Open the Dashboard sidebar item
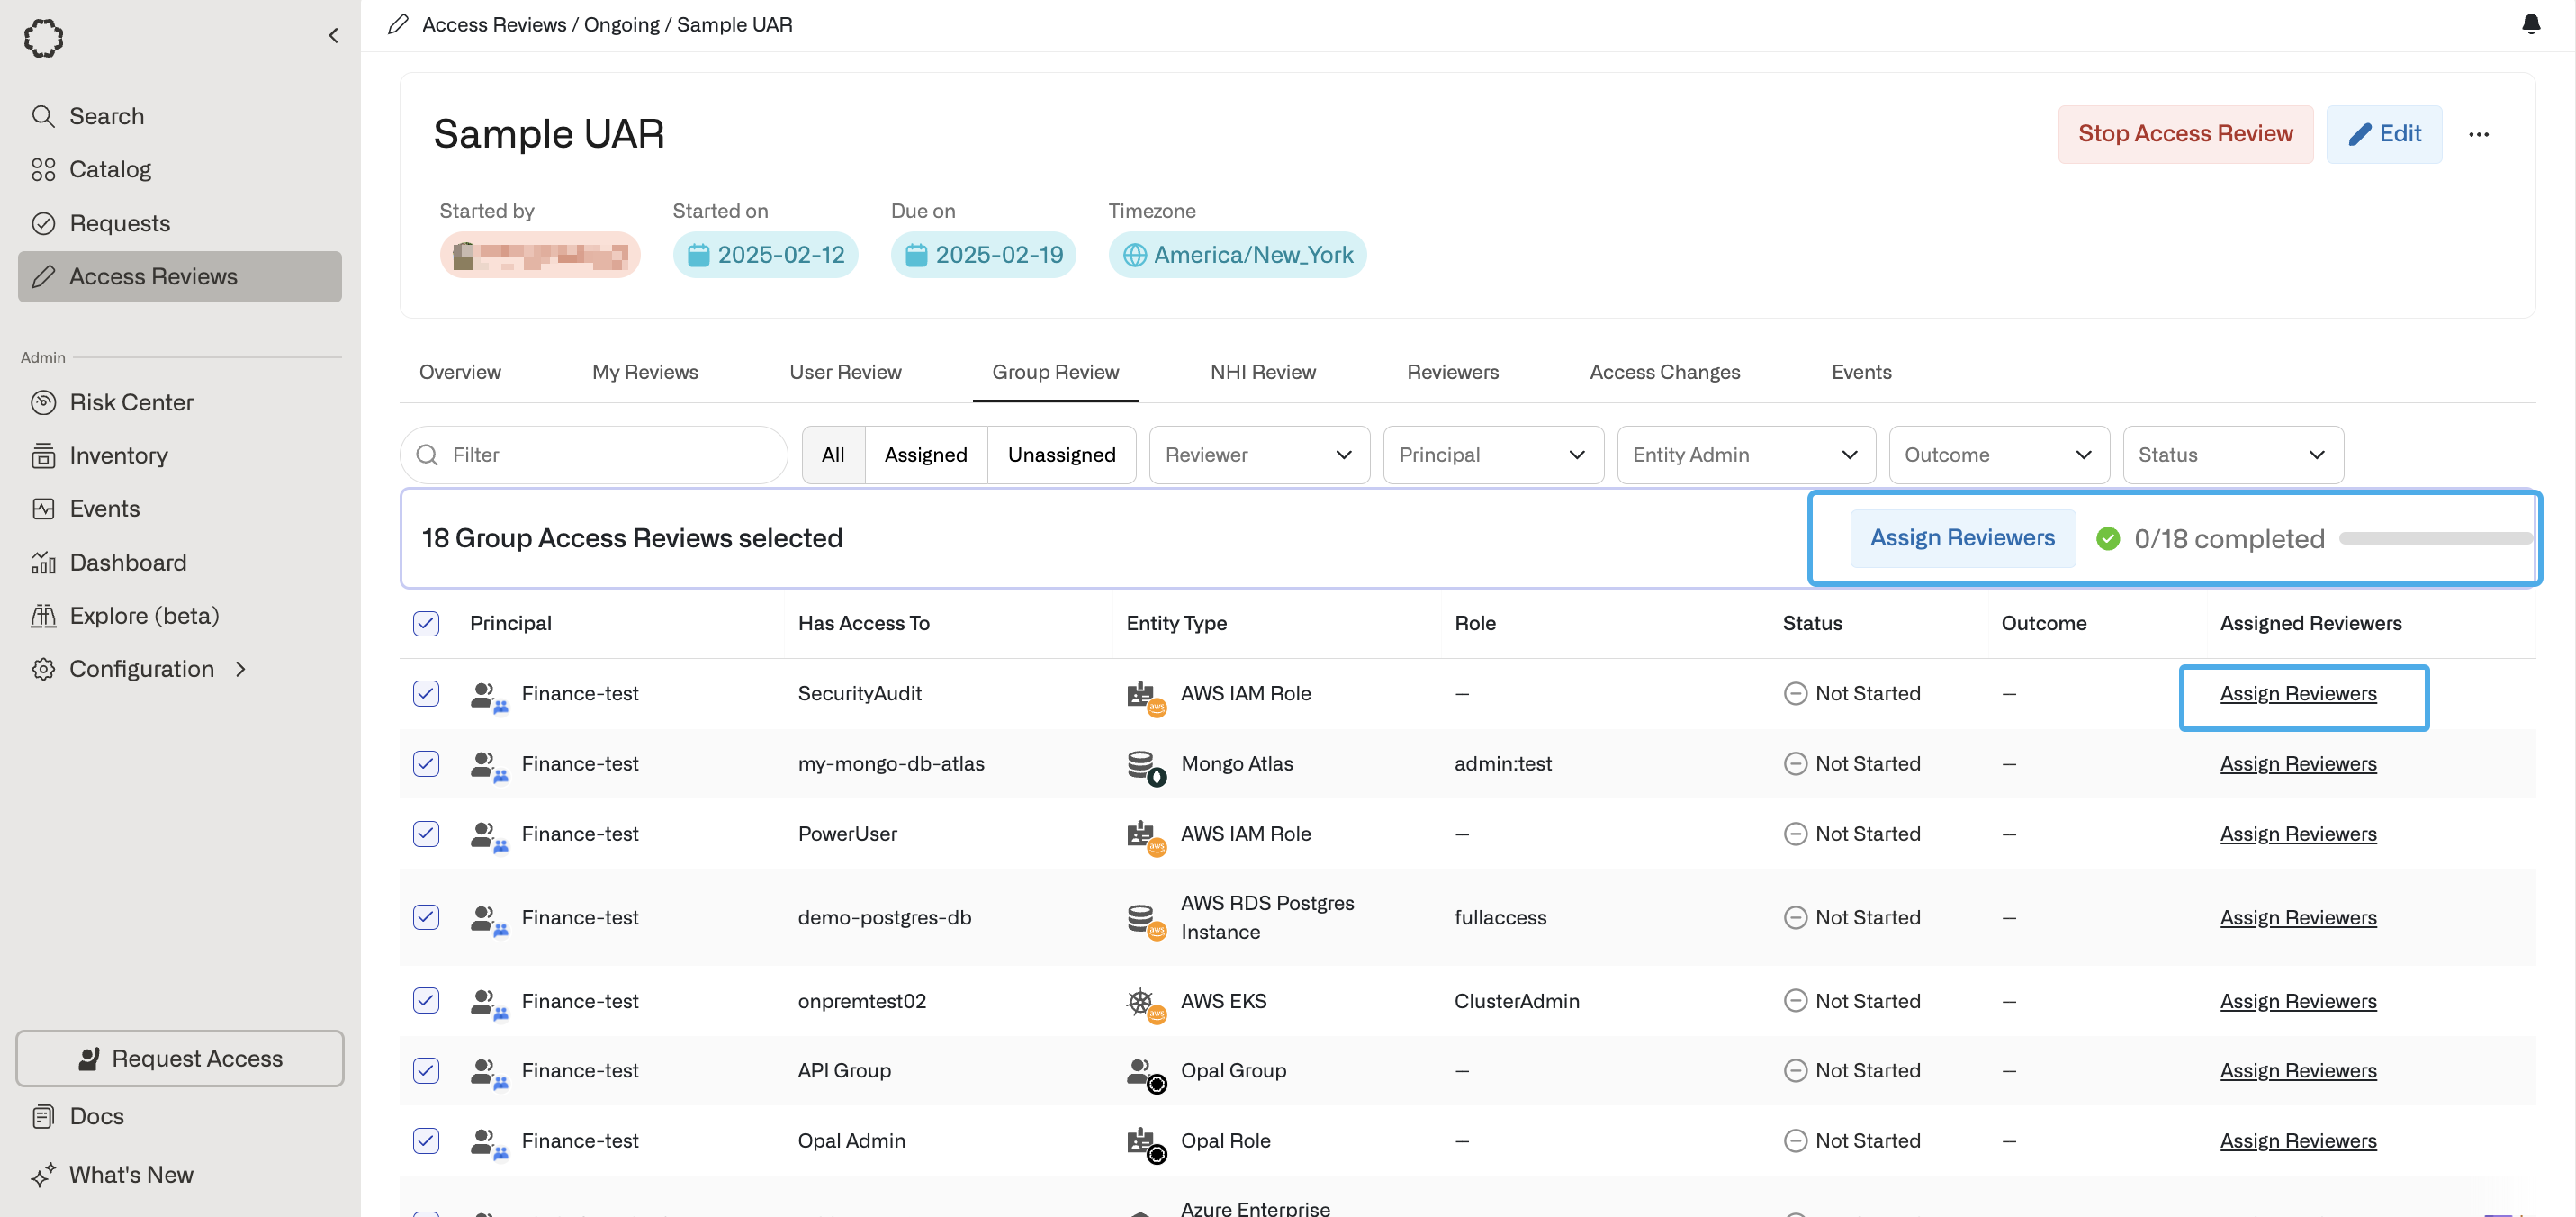Image resolution: width=2576 pixels, height=1217 pixels. (128, 562)
